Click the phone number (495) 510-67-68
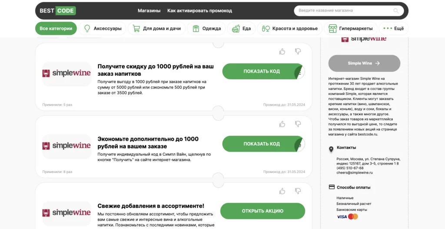Image resolution: width=445 pixels, height=229 pixels. pos(350,168)
